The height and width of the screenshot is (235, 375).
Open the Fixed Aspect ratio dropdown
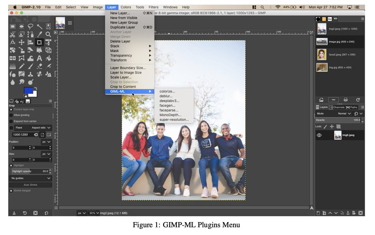[33, 128]
